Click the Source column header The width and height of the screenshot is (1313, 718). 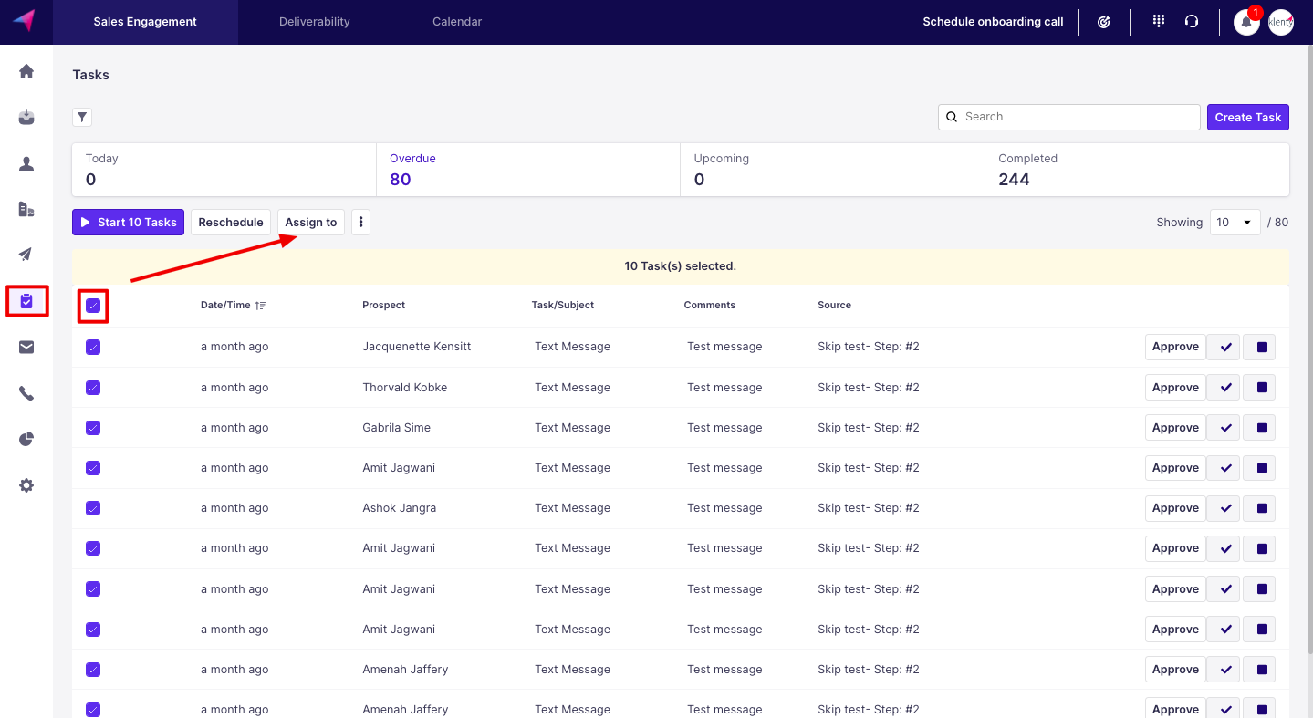tap(835, 305)
